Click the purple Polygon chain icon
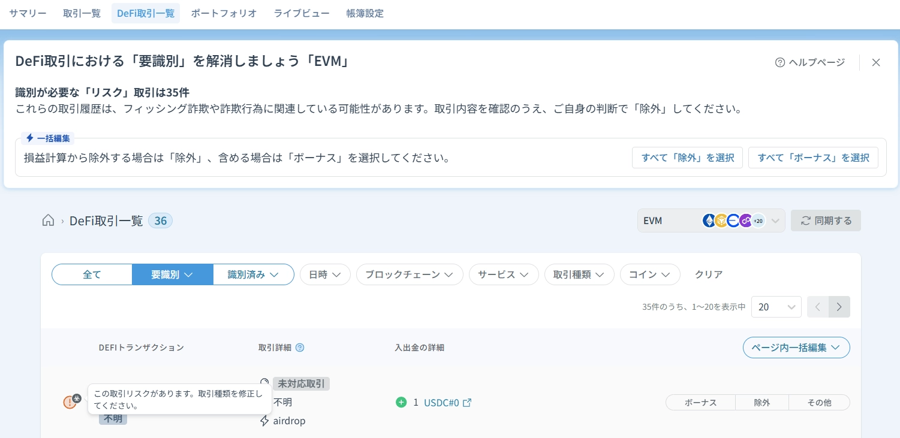The height and width of the screenshot is (438, 900). pyautogui.click(x=746, y=220)
